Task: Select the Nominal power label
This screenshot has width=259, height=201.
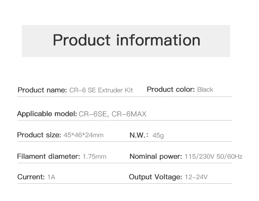Action: 156,156
